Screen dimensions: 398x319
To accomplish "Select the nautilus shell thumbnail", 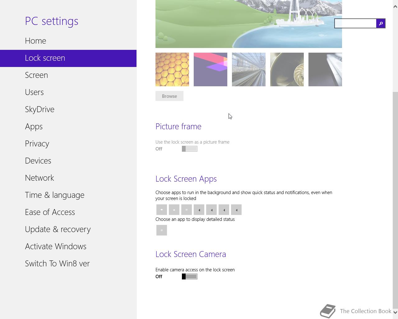I will tap(287, 69).
